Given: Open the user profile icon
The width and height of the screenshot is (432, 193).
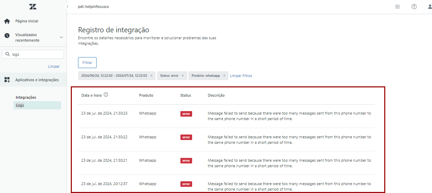Looking at the screenshot, I should (x=429, y=7).
